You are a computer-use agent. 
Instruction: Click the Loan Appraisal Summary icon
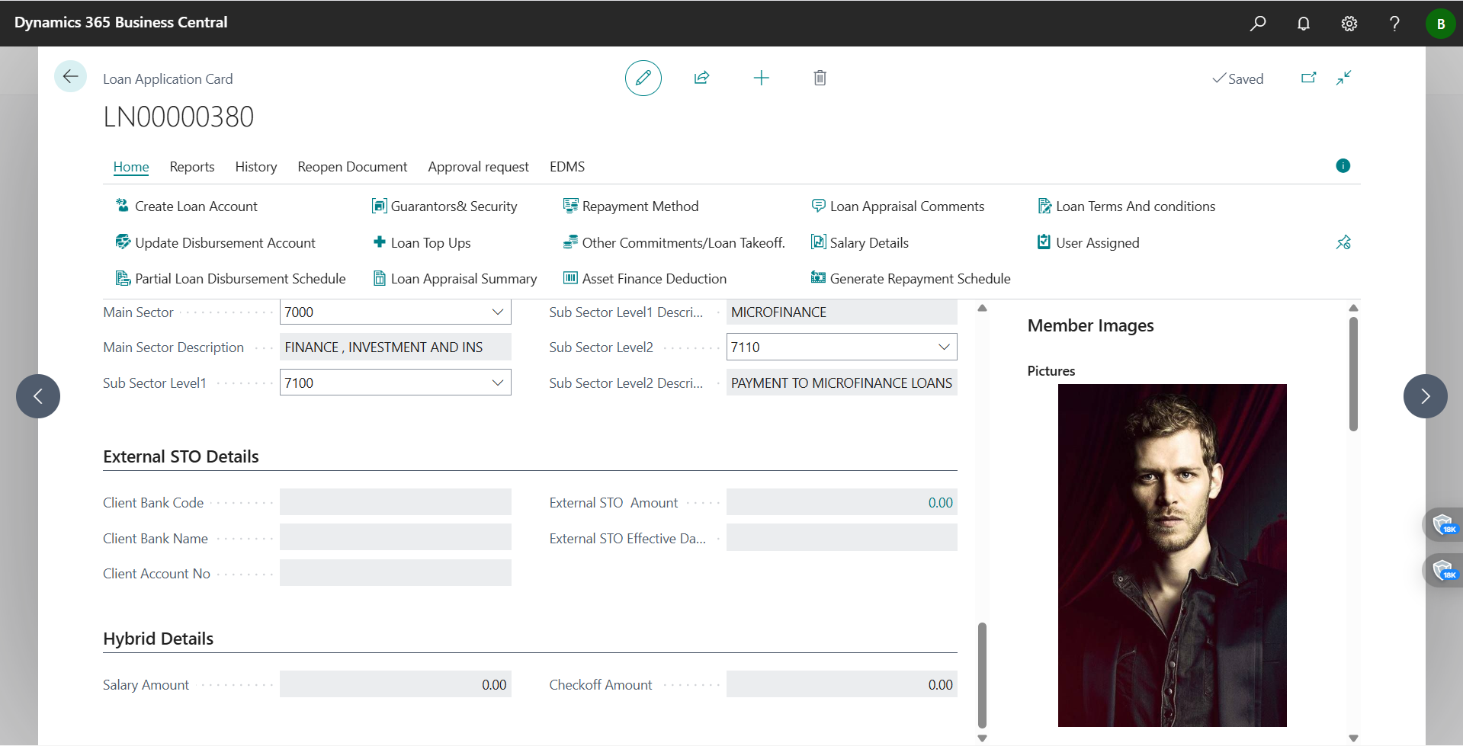pos(380,278)
